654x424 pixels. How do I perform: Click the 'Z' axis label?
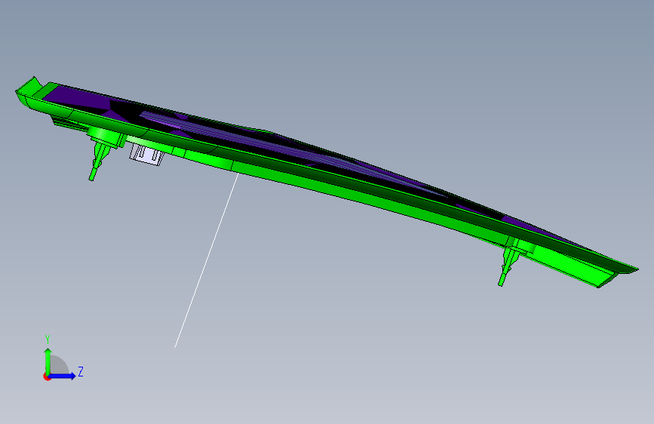tap(81, 371)
